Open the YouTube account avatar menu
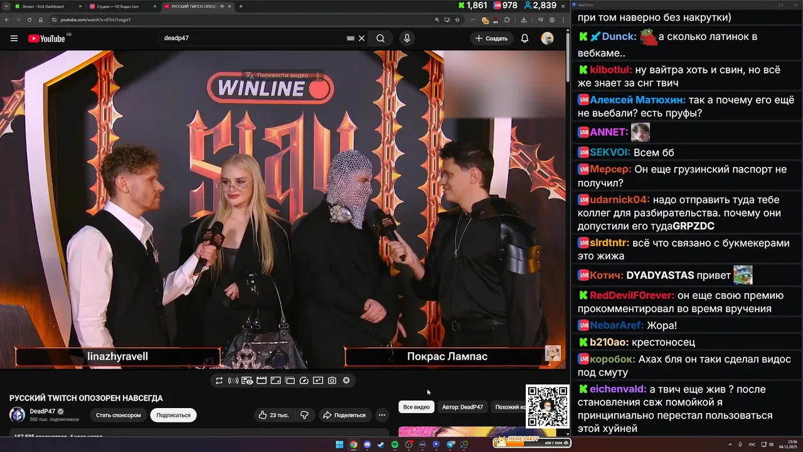The height and width of the screenshot is (452, 803). [548, 38]
